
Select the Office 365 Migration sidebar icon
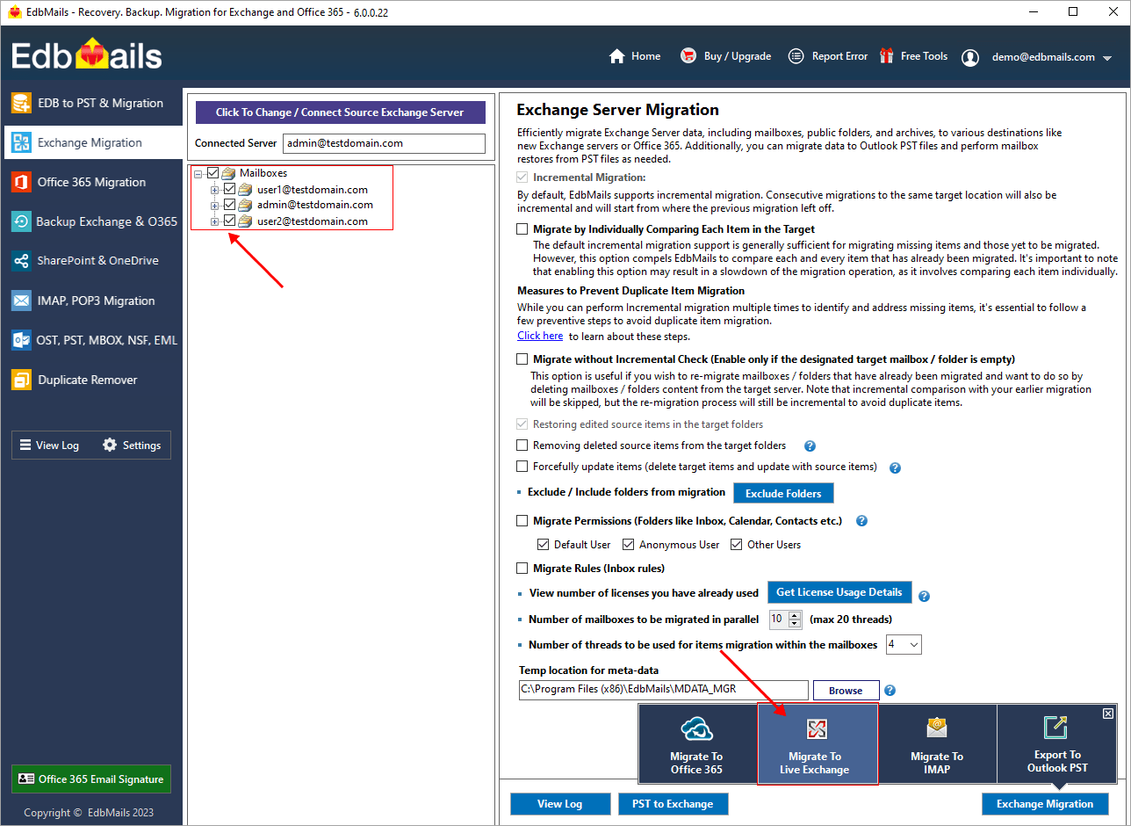click(x=90, y=182)
